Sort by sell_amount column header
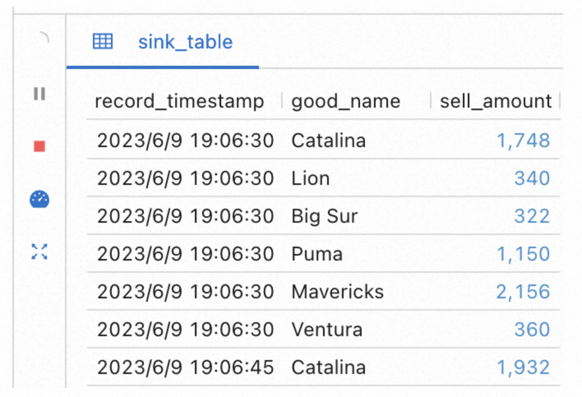Image resolution: width=582 pixels, height=397 pixels. coord(496,101)
